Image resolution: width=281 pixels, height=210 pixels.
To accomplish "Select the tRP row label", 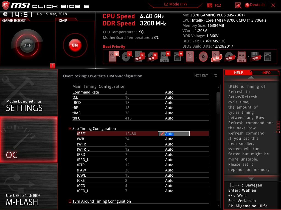I will pyautogui.click(x=75, y=108).
